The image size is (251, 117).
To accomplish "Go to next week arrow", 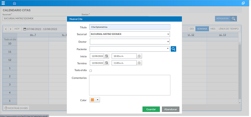I will 10,29.
